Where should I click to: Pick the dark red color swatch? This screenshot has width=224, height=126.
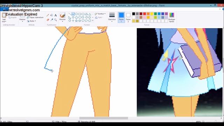pos(141,14)
